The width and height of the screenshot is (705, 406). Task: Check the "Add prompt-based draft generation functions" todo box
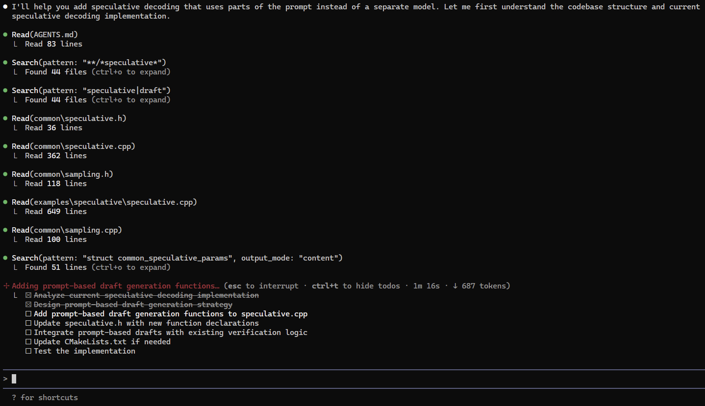28,314
